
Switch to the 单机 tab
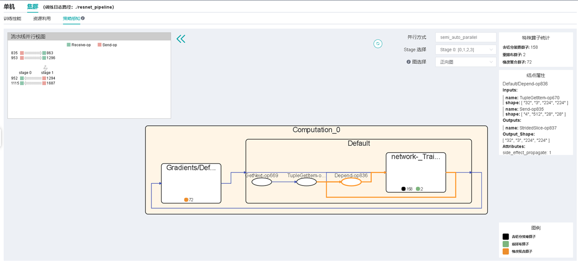point(9,7)
